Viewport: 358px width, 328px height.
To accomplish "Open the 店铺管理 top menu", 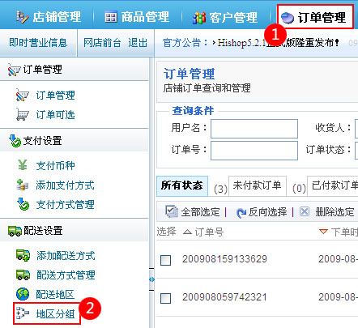I will 49,17.
